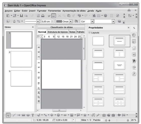Open sidebar Master Pages icon
The width and height of the screenshot is (141, 124).
pos(134,41)
